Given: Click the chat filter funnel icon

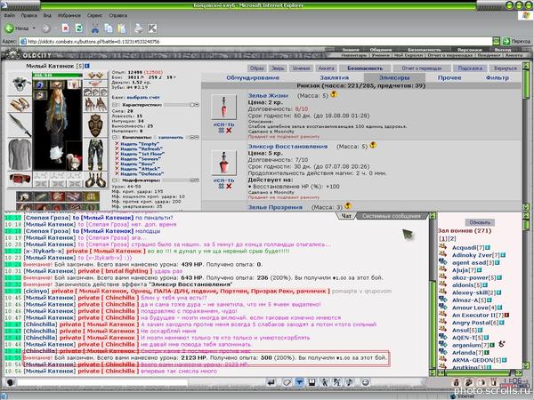Looking at the screenshot, I should tap(299, 382).
